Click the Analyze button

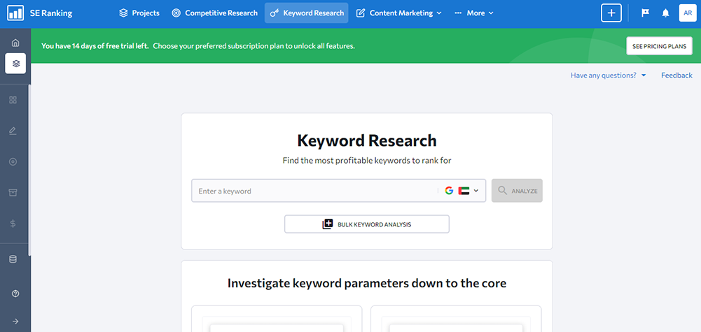click(x=517, y=191)
